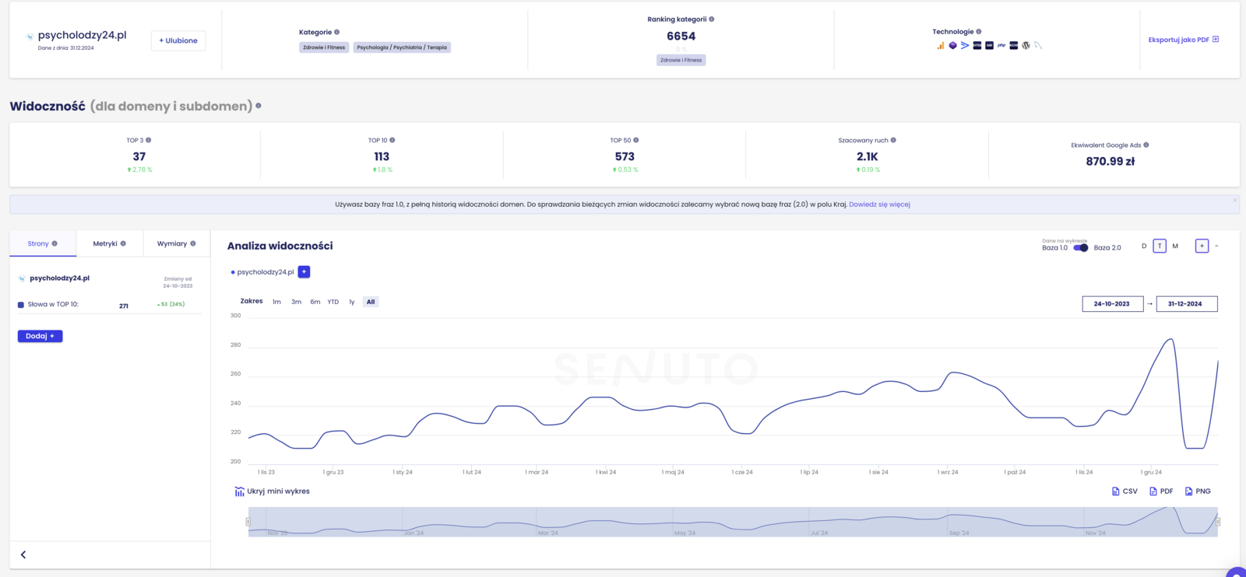Set chart range to All
The width and height of the screenshot is (1246, 577).
pos(371,302)
